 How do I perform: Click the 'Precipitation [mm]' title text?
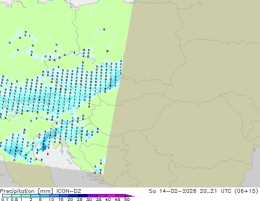27,191
